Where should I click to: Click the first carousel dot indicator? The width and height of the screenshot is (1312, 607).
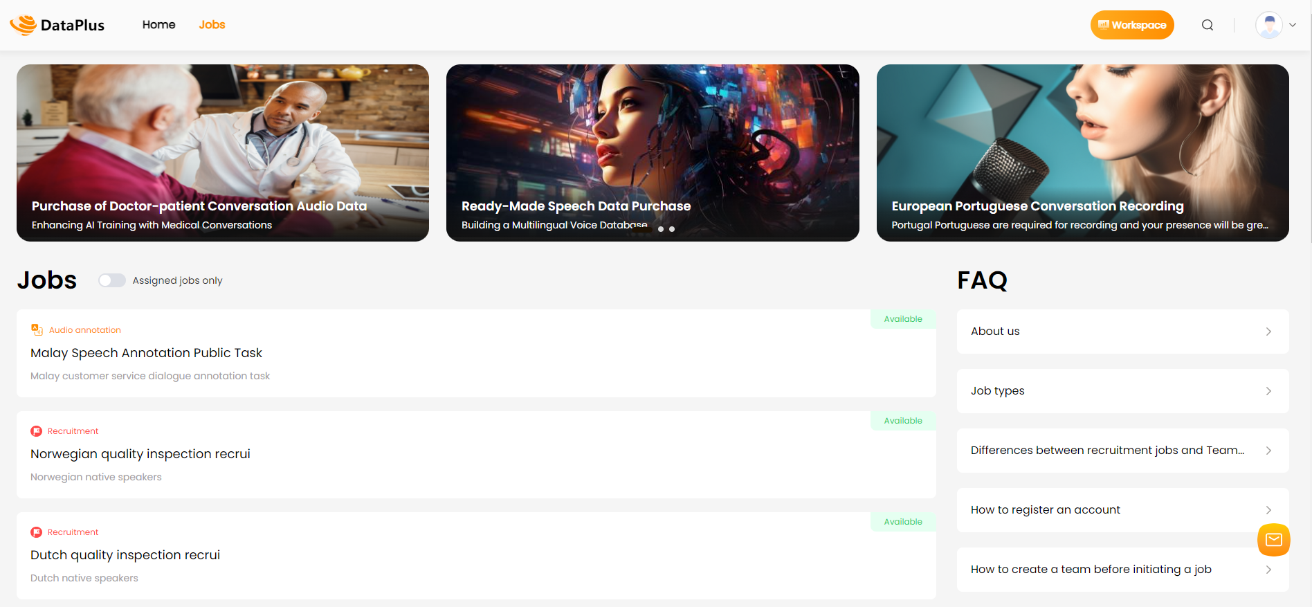661,229
